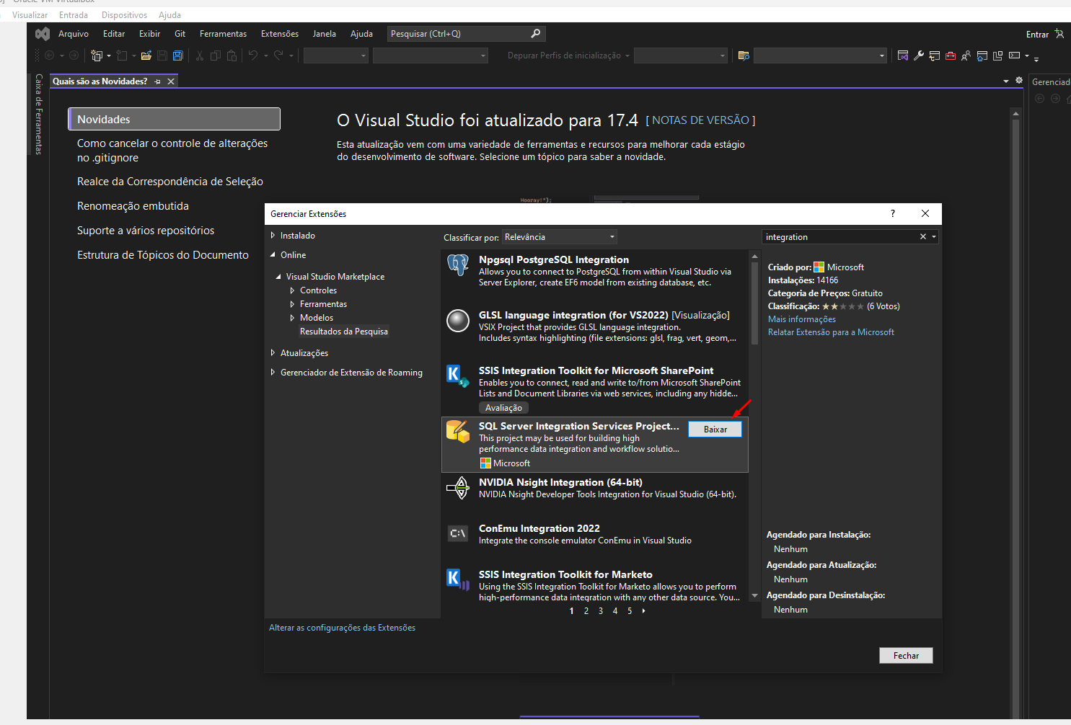The height and width of the screenshot is (725, 1071).
Task: Click the Redo arrow toolbar icon
Action: tap(278, 55)
